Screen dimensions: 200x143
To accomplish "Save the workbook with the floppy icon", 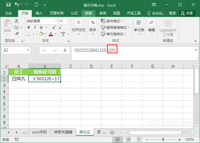I will tap(8, 5).
